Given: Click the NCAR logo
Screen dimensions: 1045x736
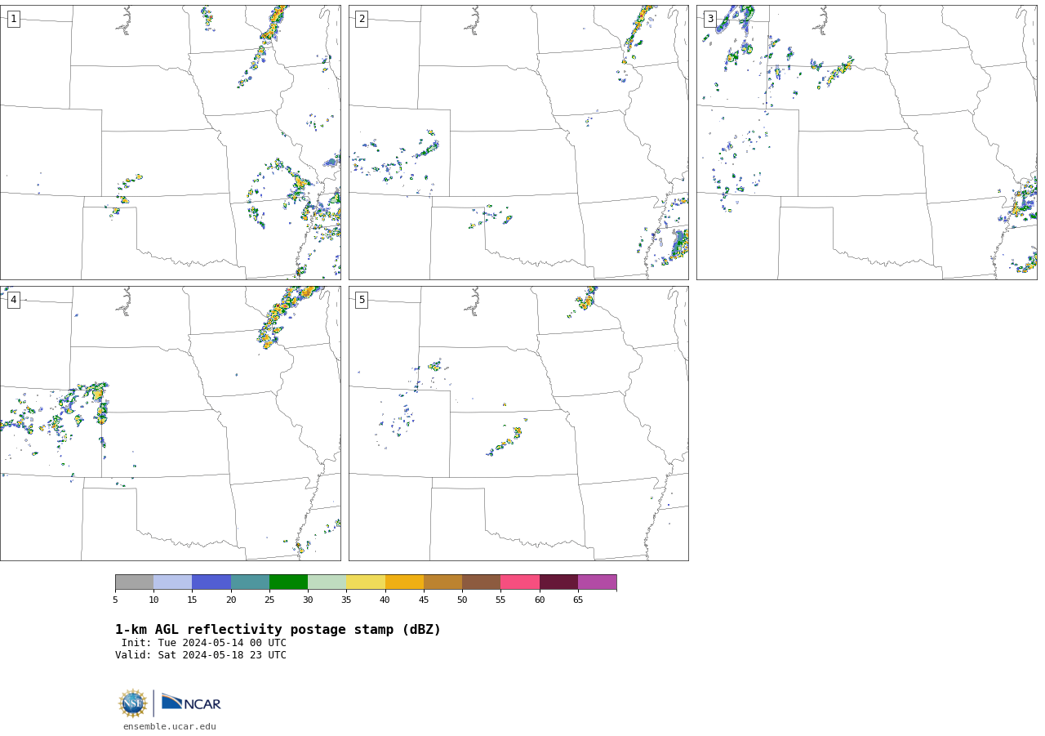Looking at the screenshot, I should tap(191, 703).
